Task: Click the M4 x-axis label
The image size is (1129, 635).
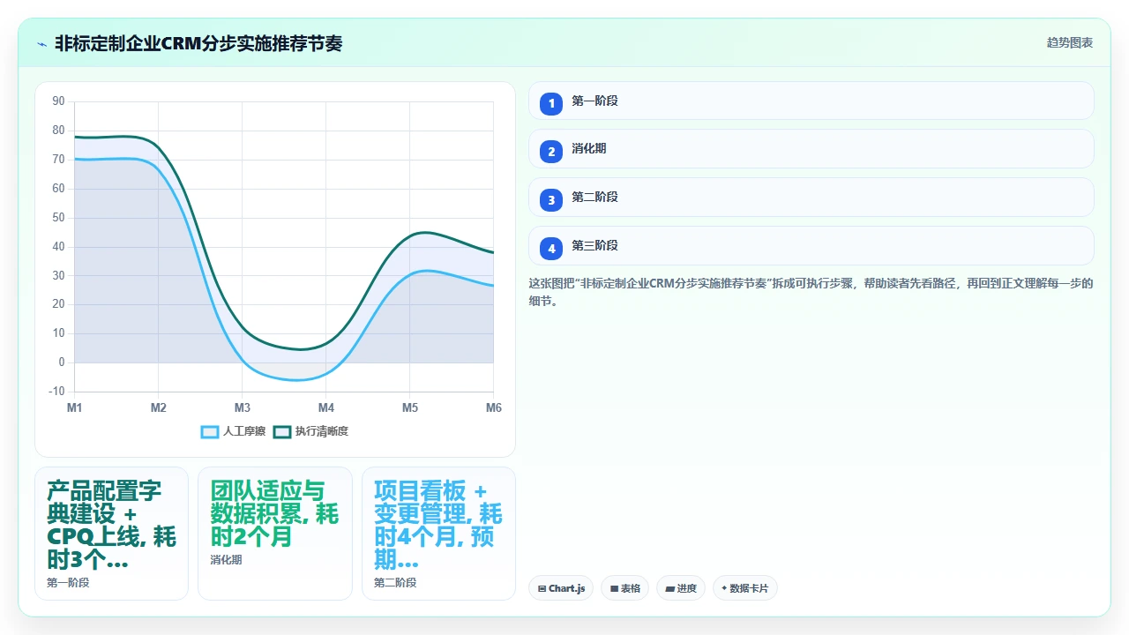Action: (x=326, y=407)
